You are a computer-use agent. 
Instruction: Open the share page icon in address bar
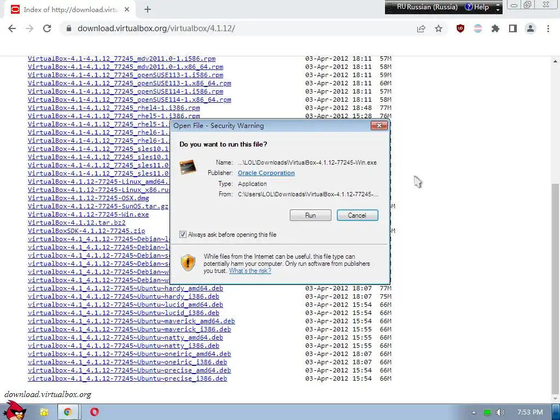(421, 28)
